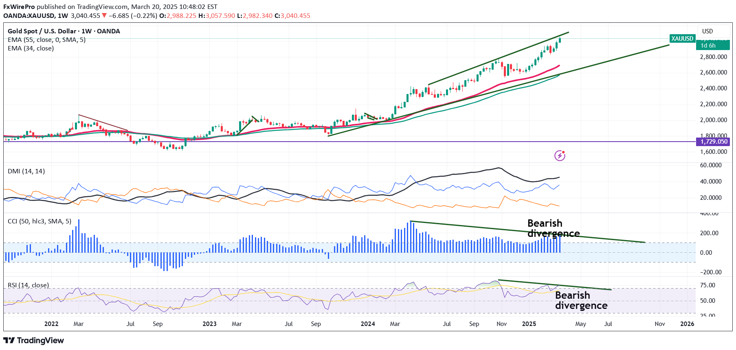Click the 1d 6h countdown label
This screenshot has width=736, height=350.
tap(708, 46)
